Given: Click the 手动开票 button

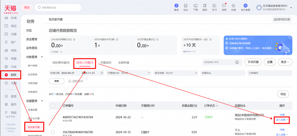Looking at the screenshot, I should [x=253, y=62].
